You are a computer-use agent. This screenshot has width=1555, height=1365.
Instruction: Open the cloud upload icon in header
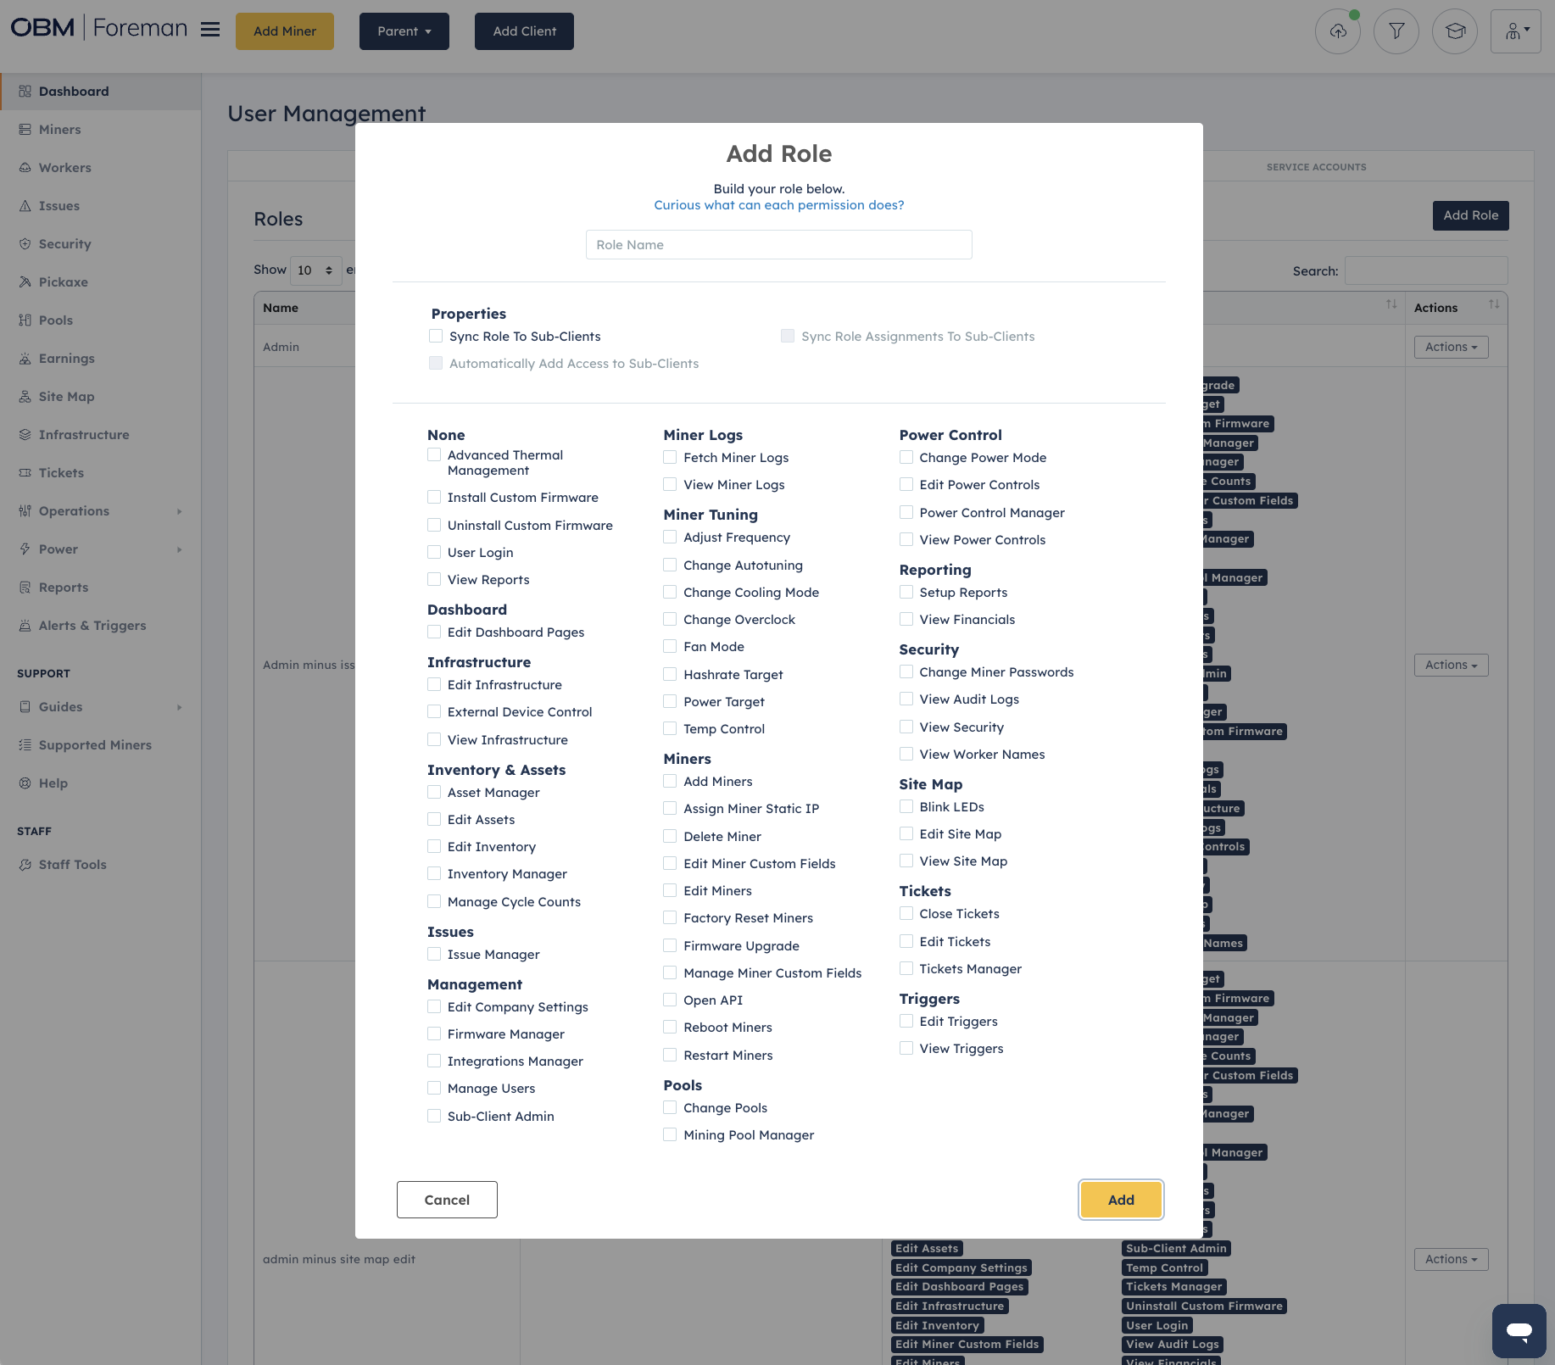click(x=1338, y=31)
